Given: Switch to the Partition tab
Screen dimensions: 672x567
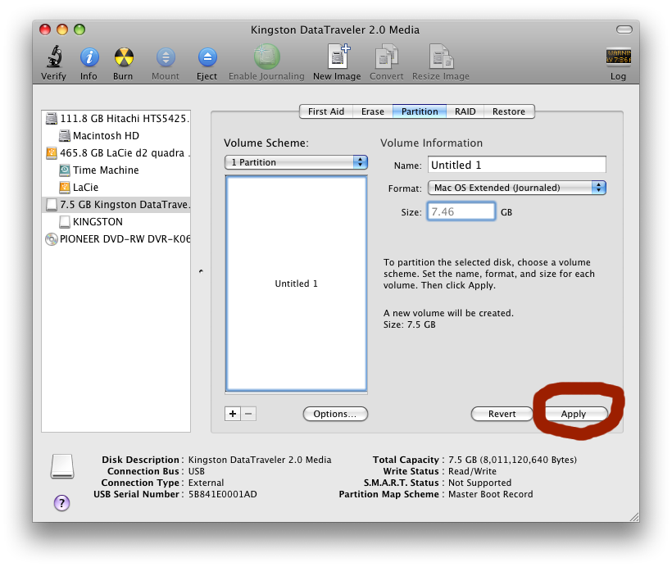Looking at the screenshot, I should coord(420,111).
